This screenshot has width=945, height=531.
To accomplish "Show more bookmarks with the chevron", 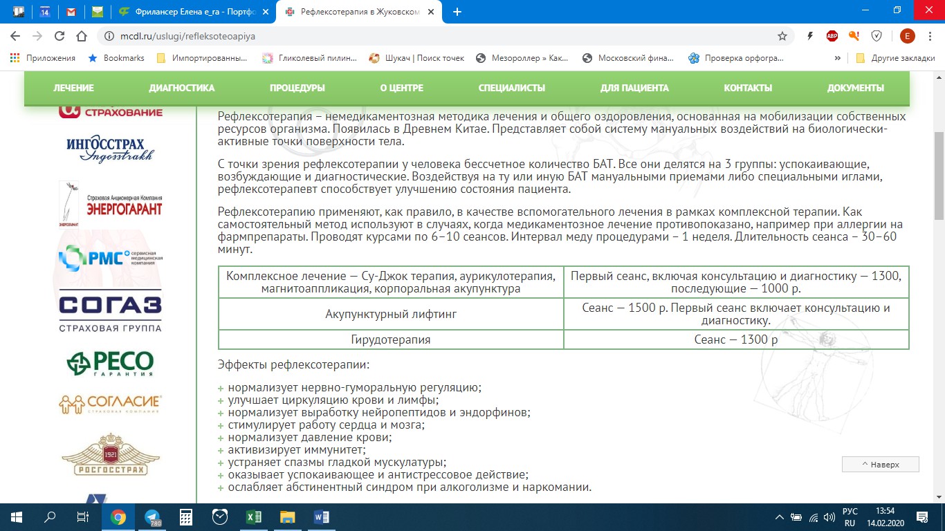I will tap(838, 58).
